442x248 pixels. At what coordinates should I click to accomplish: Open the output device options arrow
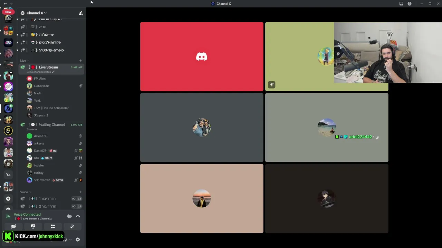tap(70, 240)
